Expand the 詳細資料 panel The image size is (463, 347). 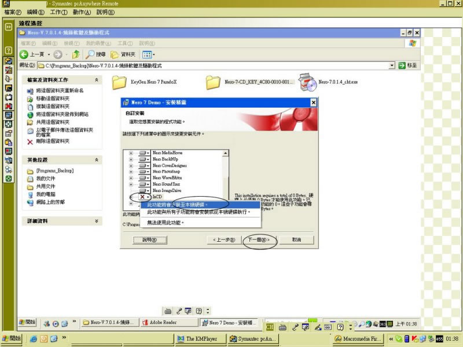pyautogui.click(x=97, y=221)
